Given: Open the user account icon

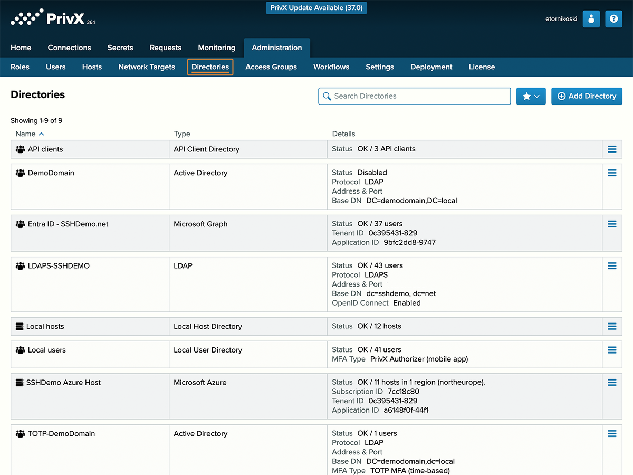Looking at the screenshot, I should 591,18.
